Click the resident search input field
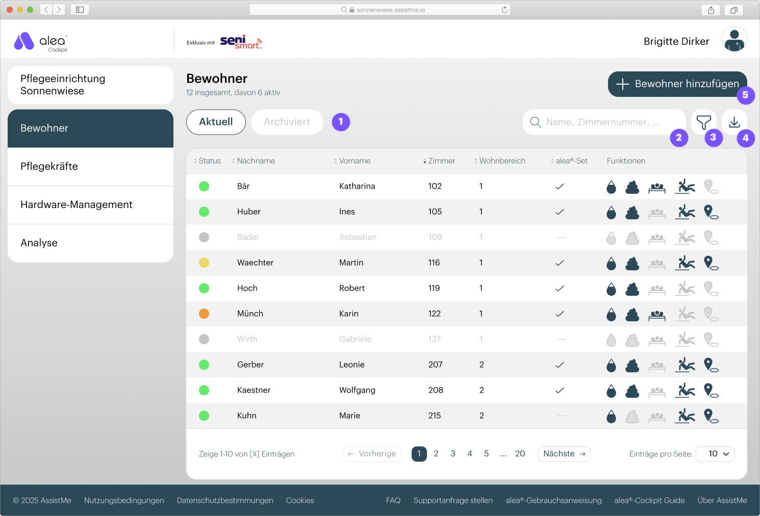 pos(604,122)
